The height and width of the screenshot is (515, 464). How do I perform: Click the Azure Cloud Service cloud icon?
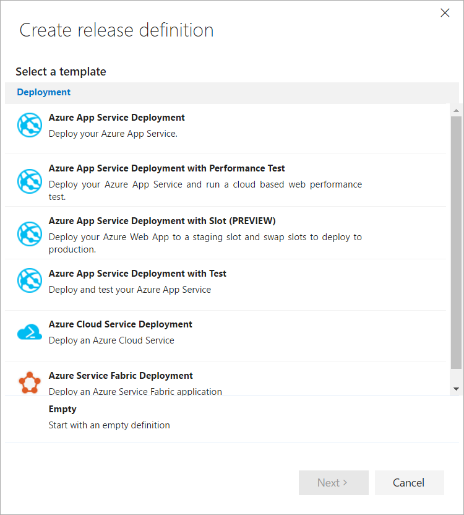point(29,333)
